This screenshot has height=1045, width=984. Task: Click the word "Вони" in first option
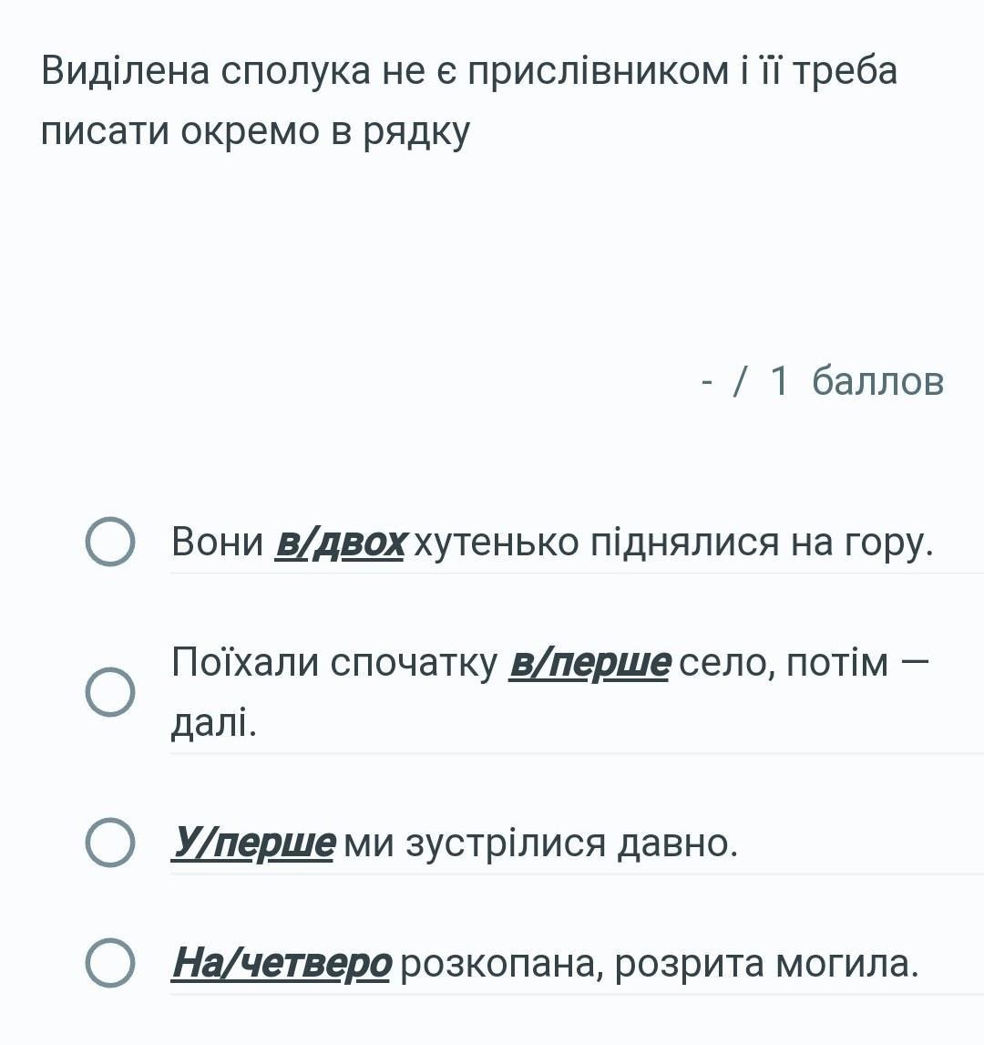click(x=218, y=542)
